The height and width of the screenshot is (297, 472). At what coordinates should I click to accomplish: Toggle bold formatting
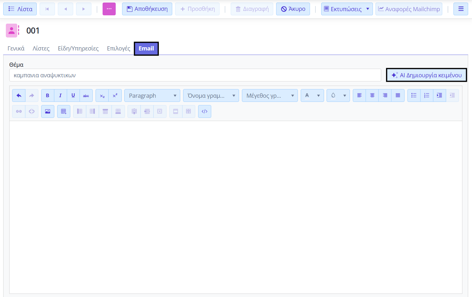point(48,95)
